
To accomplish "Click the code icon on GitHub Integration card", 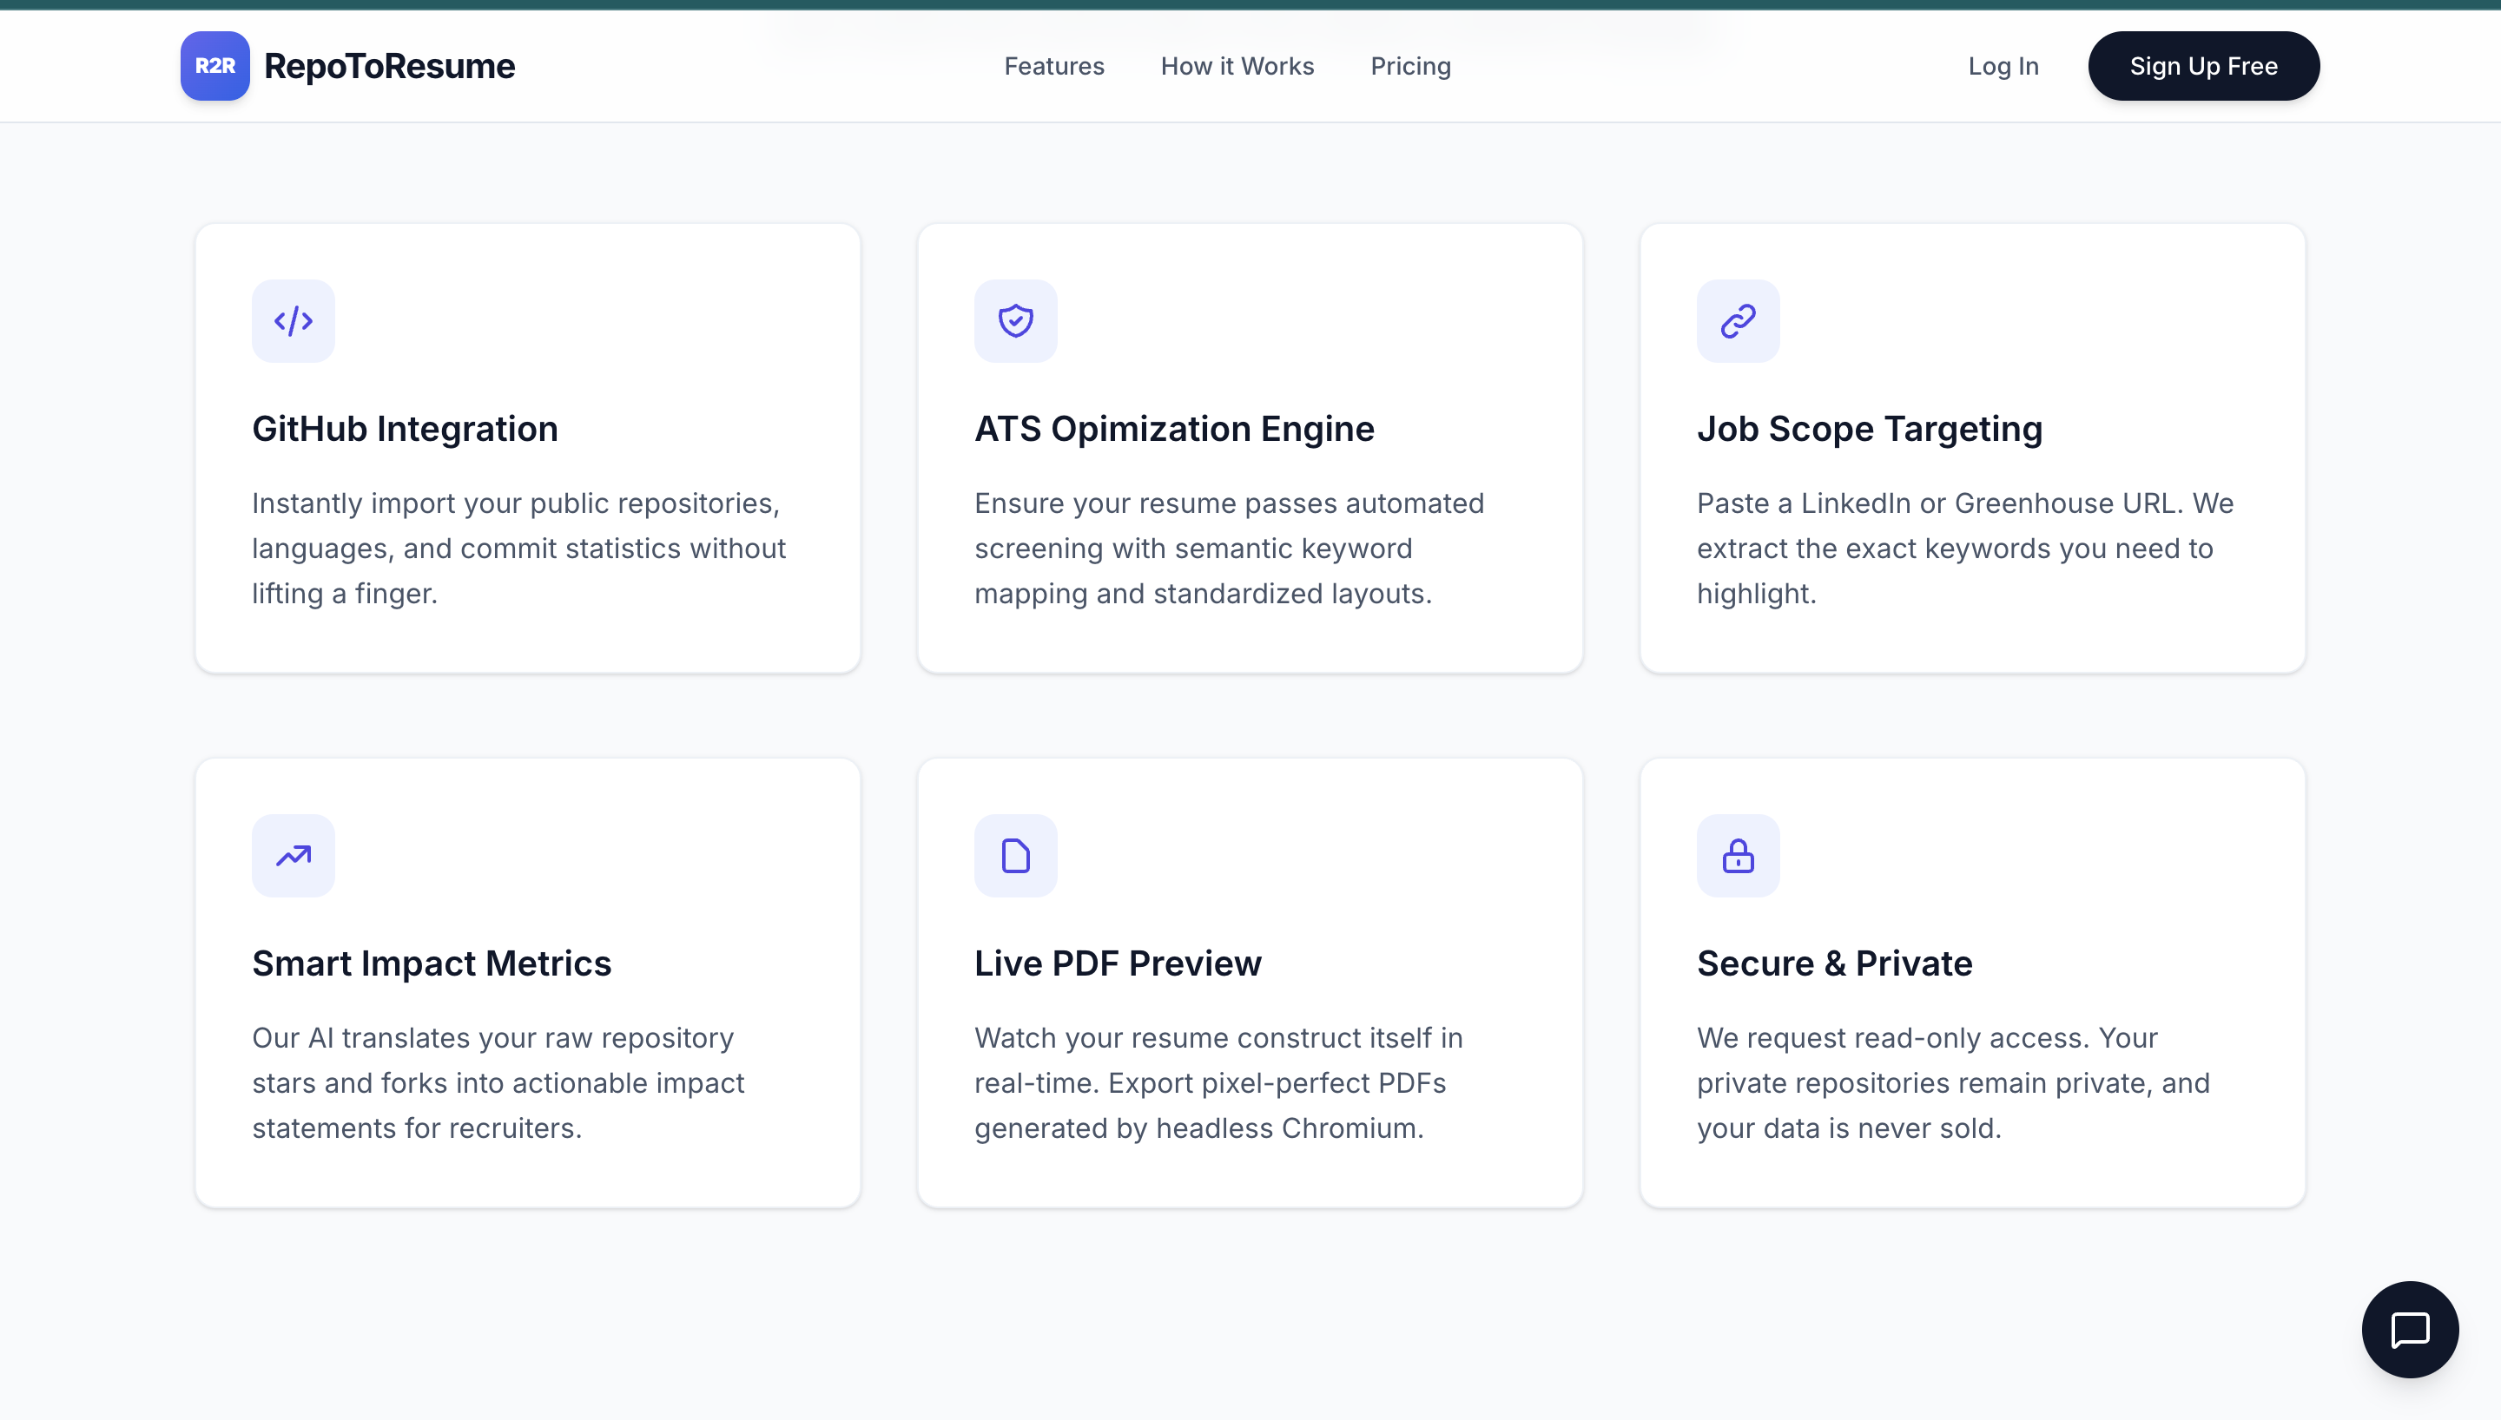I will (293, 321).
